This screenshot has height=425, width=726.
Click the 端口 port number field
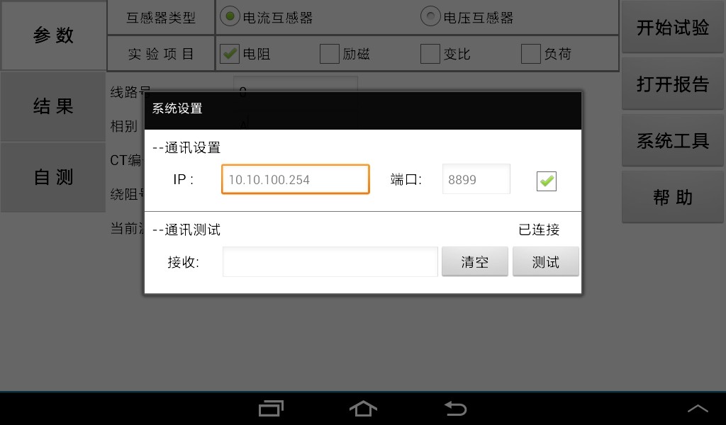pos(476,179)
